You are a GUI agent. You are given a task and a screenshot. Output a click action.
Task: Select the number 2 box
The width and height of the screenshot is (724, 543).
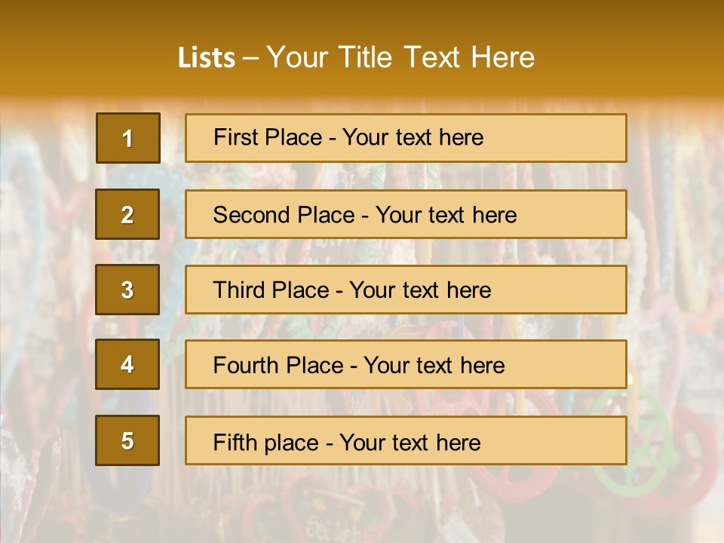[x=127, y=214]
